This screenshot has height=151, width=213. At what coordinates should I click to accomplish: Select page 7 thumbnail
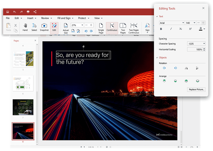click(23, 107)
